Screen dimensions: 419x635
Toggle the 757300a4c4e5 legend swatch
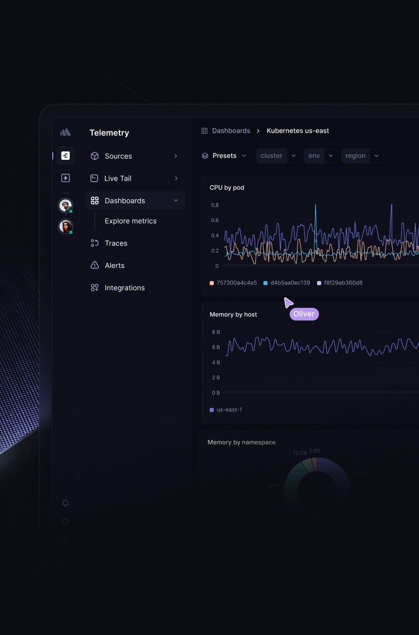pyautogui.click(x=212, y=283)
